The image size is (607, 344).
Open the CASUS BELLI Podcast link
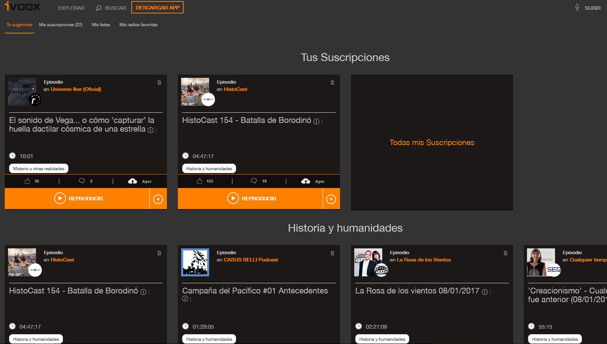coord(251,260)
